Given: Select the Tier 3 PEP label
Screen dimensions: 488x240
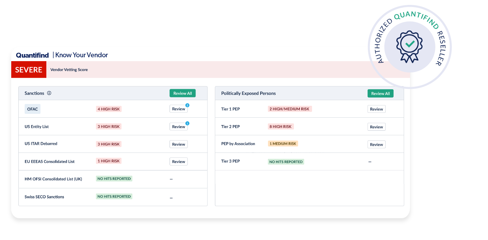Looking at the screenshot, I should tap(230, 161).
